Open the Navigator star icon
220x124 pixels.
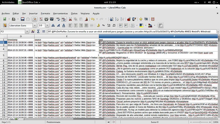click(x=141, y=19)
